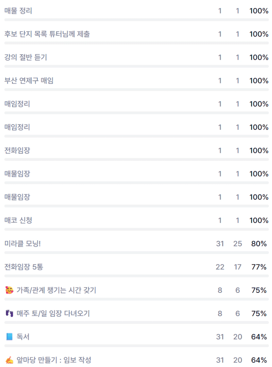Click the 64% value in 독서 row

259,337
